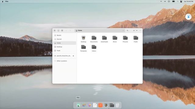Open Recent in the sidebar
The image size is (195, 109).
tap(65, 35)
